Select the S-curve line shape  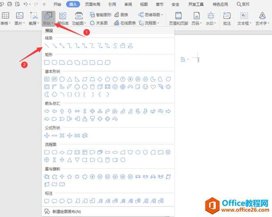click(115, 46)
